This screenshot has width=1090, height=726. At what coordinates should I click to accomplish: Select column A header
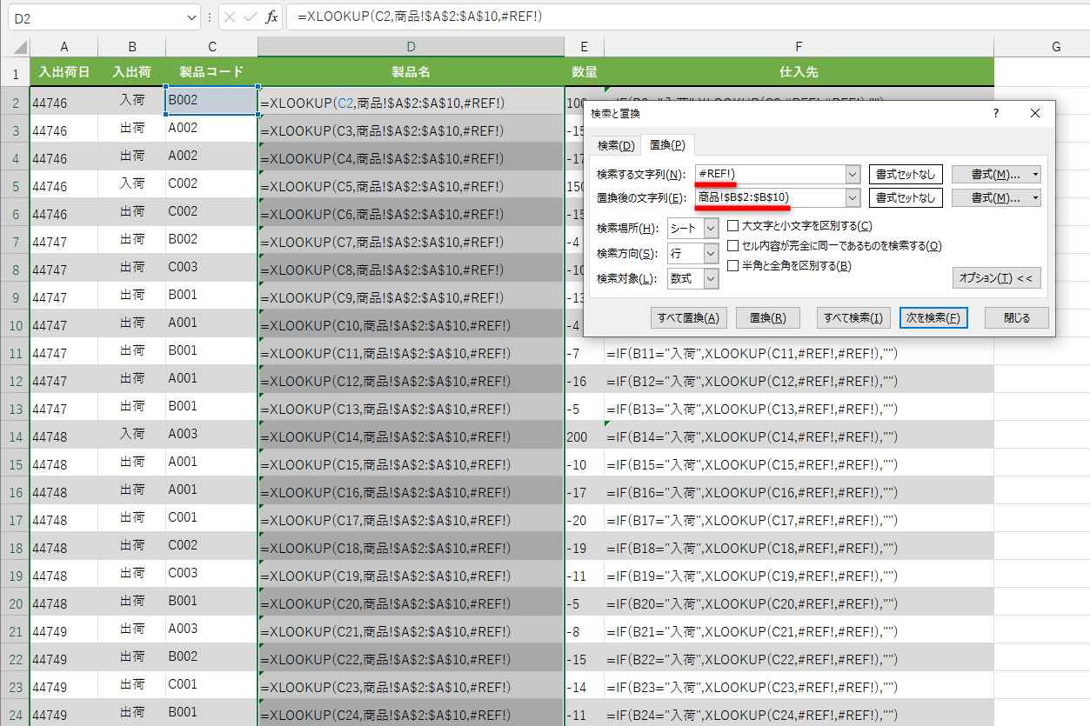[64, 47]
